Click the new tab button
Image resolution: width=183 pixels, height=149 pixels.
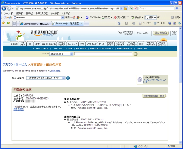click(86, 23)
